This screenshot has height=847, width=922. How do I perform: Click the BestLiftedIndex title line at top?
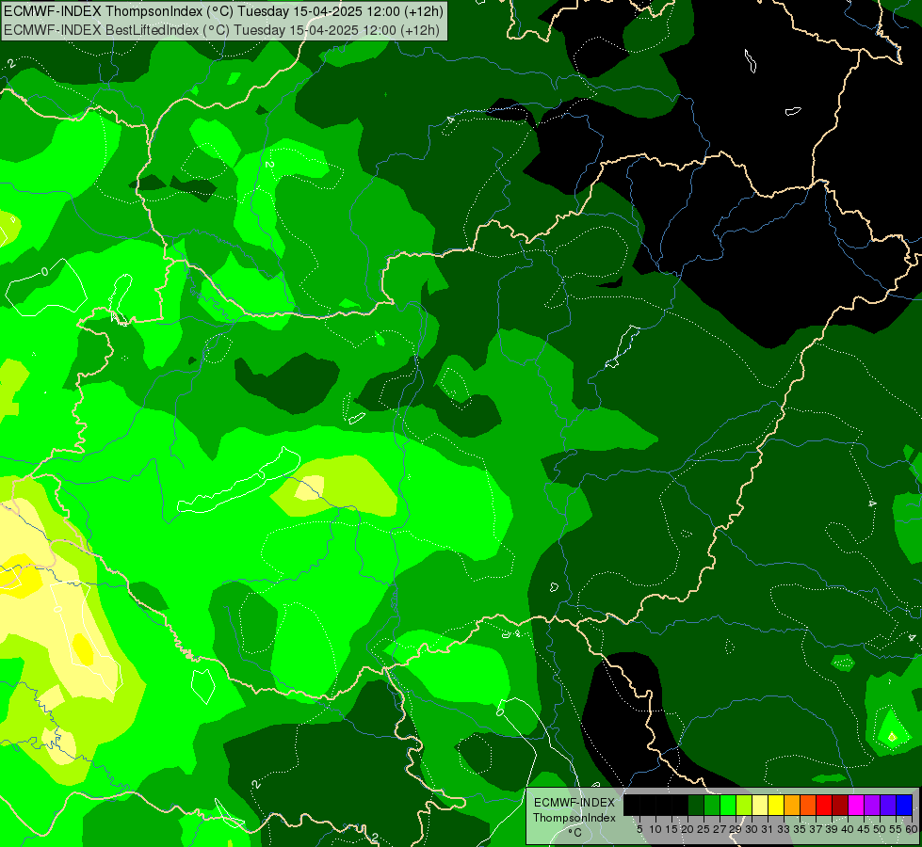(x=221, y=30)
